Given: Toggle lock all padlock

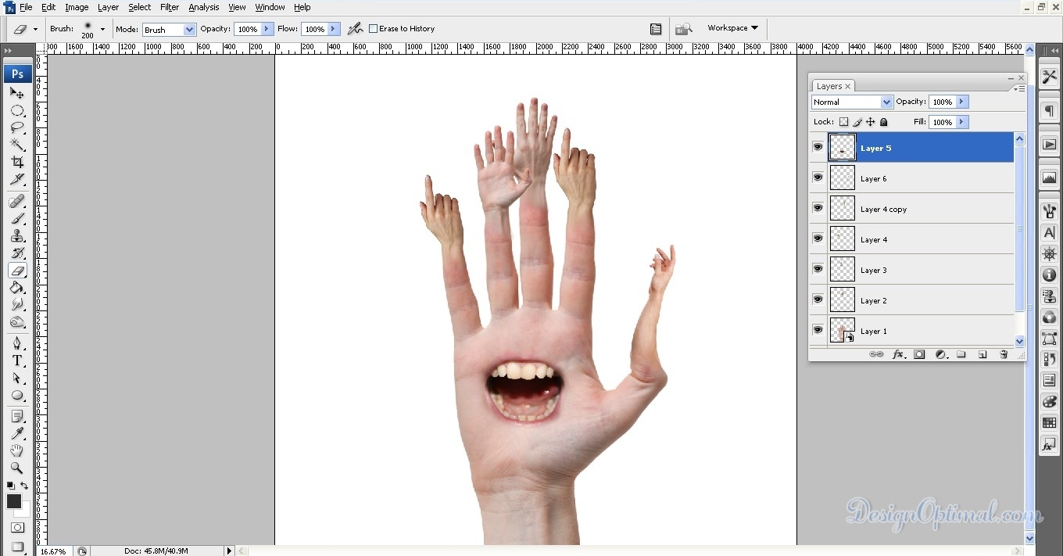Looking at the screenshot, I should point(884,122).
